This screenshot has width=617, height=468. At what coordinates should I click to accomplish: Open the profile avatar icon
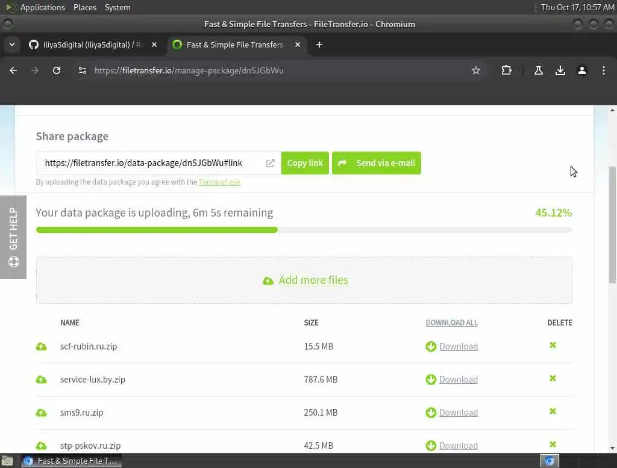[x=582, y=70]
